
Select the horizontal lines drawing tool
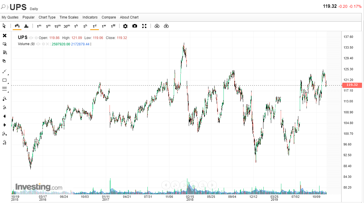tap(4, 89)
